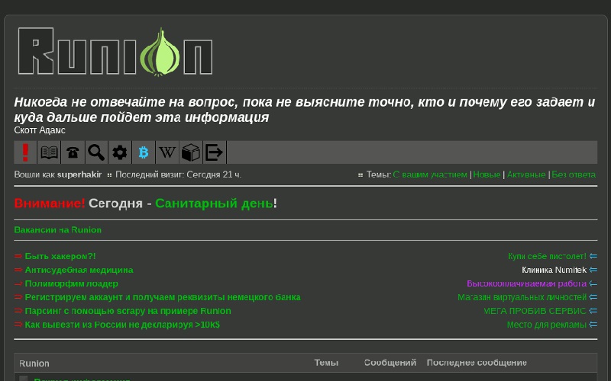This screenshot has height=381, width=611.
Task: Click 'Купи себе пистолет!' ad link
Action: click(547, 256)
